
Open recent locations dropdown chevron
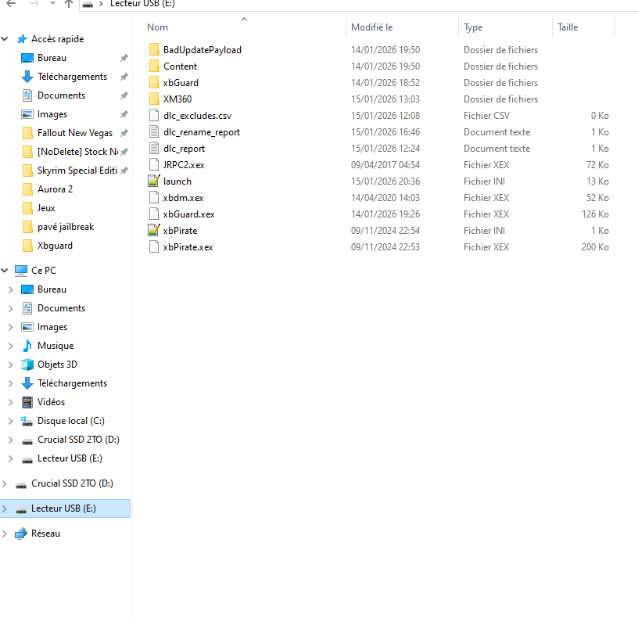[x=52, y=4]
